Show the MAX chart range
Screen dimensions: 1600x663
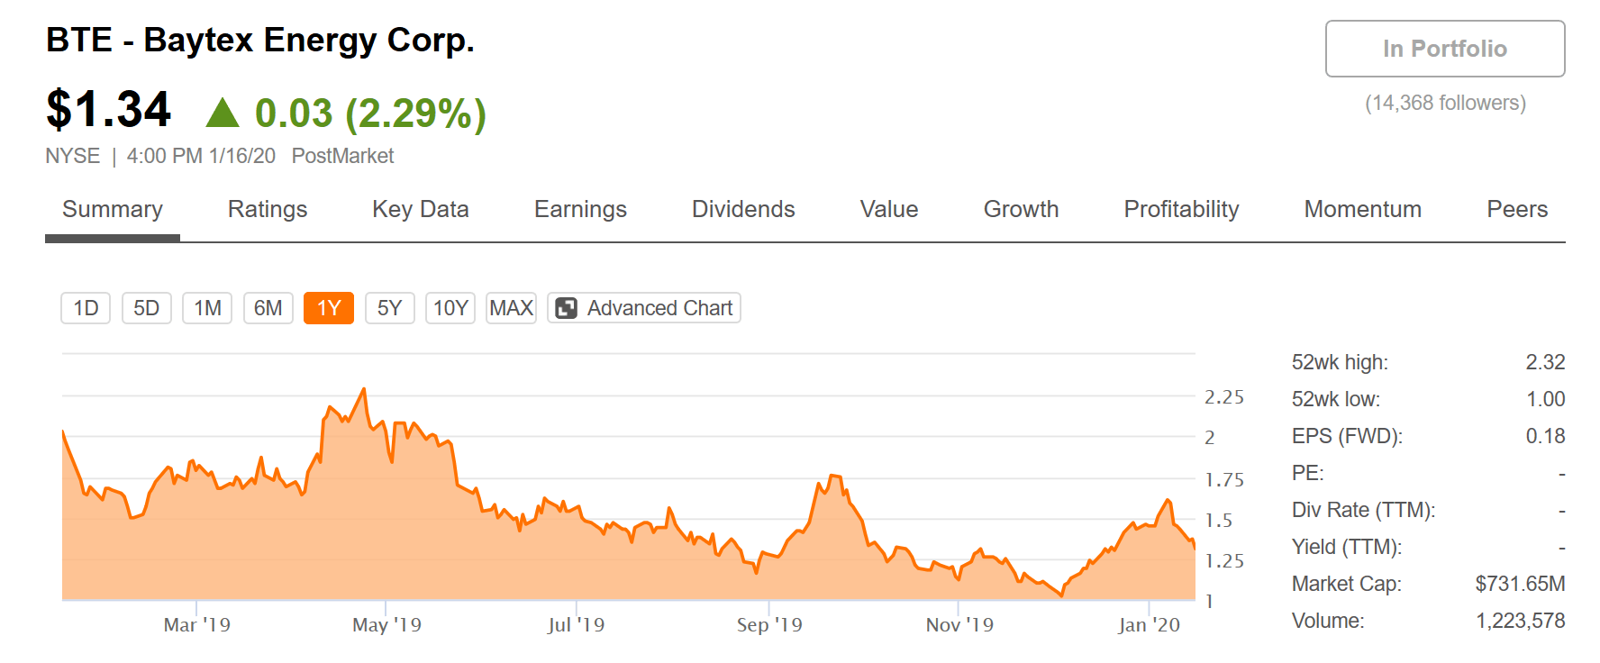pos(511,308)
